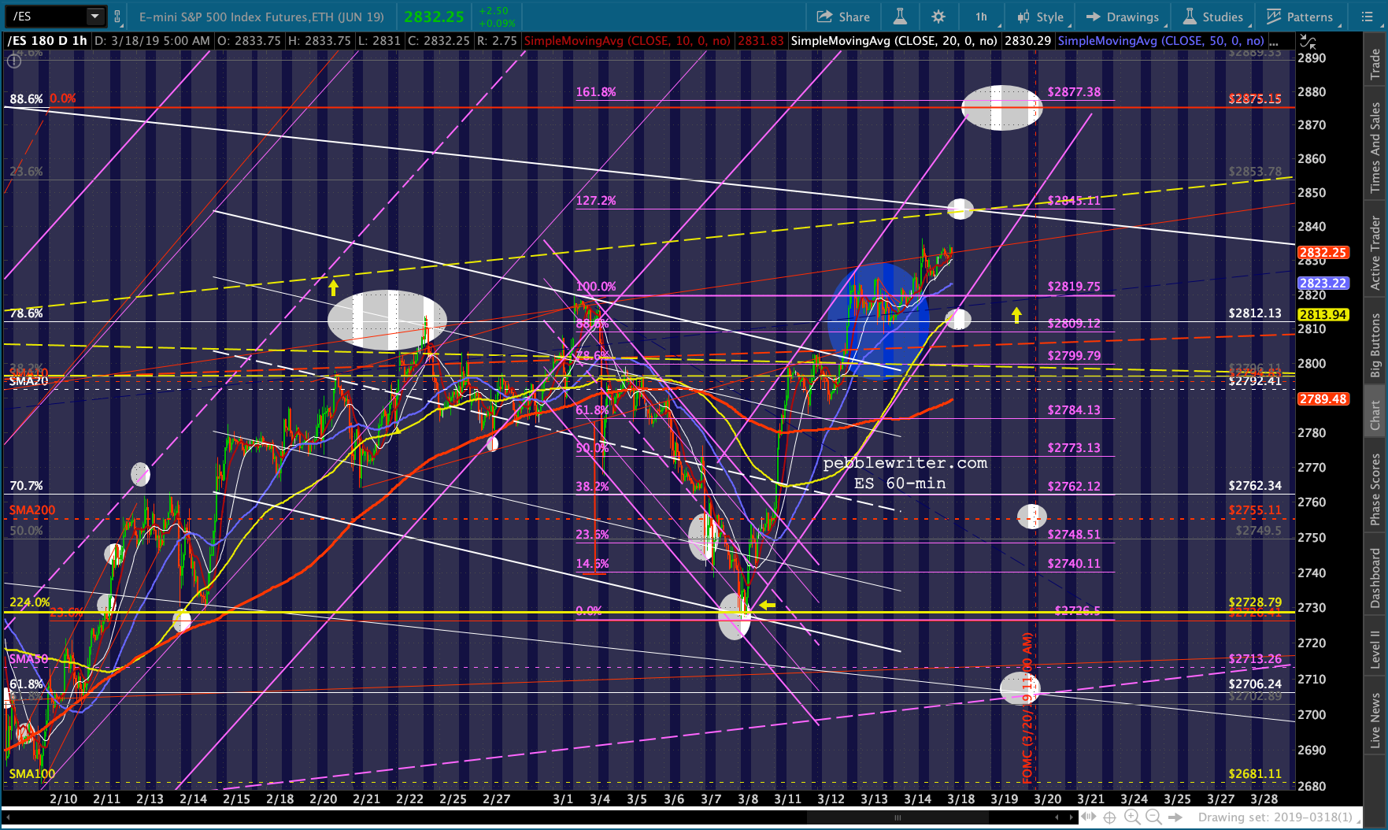1388x830 pixels.
Task: Click the symbol link chain icon
Action: click(x=117, y=16)
